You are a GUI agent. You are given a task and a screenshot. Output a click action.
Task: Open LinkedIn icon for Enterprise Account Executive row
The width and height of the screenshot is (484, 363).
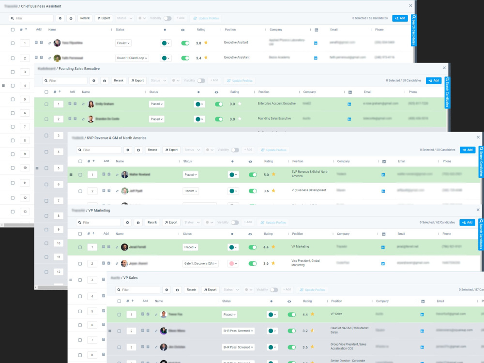coord(349,104)
